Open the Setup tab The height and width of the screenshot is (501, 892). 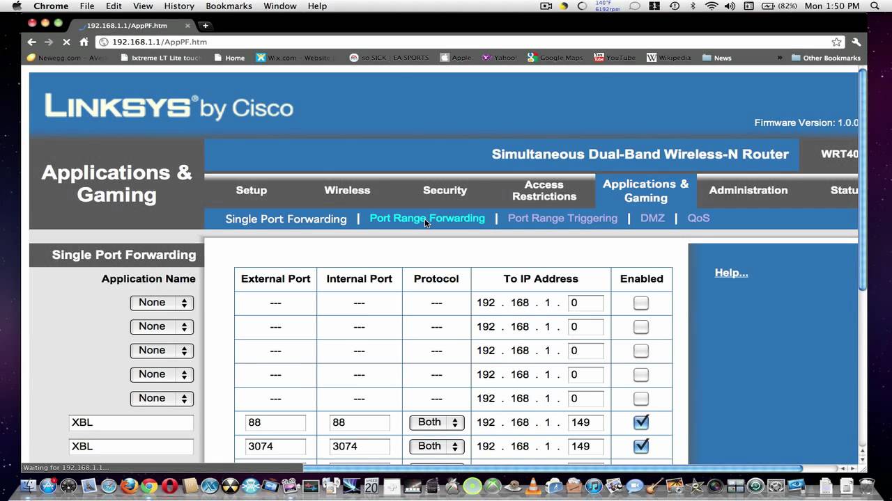pos(252,190)
